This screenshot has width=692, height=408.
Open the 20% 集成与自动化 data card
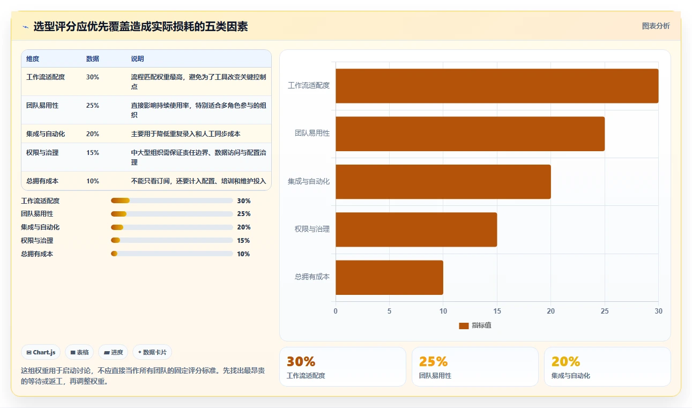click(x=607, y=367)
